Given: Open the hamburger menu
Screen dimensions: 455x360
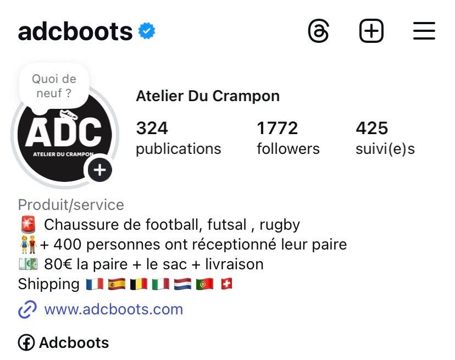Looking at the screenshot, I should [424, 31].
